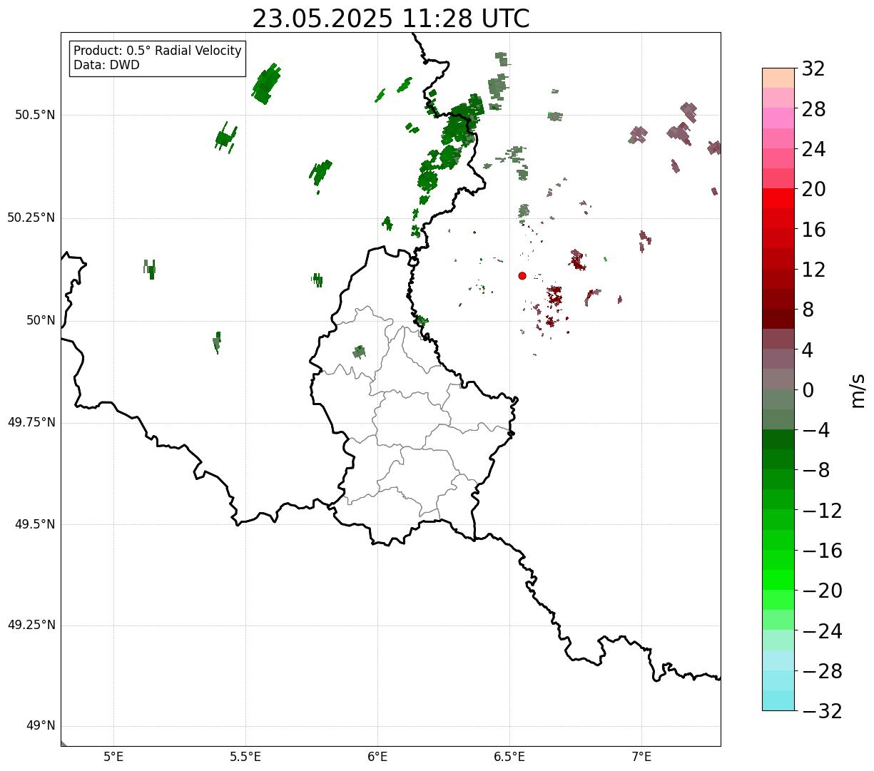Click the 49.5°N latitude label
874x771 pixels.
pyautogui.click(x=35, y=525)
